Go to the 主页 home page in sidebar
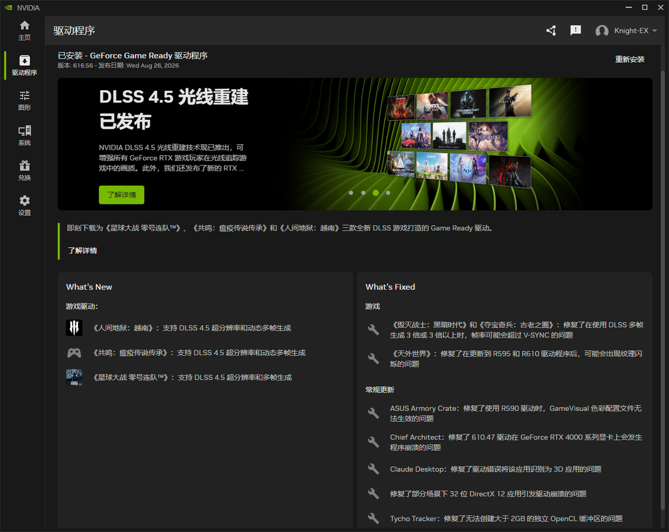Viewport: 669px width, 532px height. click(x=25, y=30)
